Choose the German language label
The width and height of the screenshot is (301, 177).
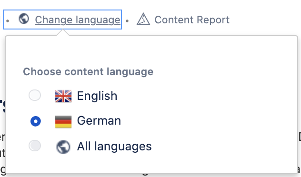click(x=99, y=121)
